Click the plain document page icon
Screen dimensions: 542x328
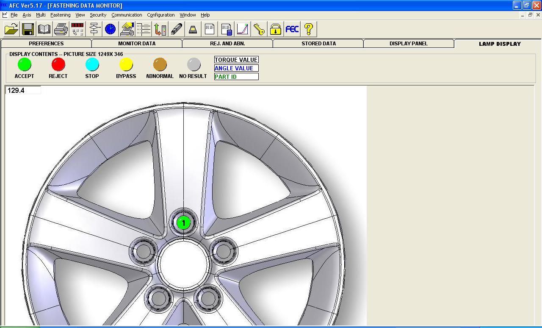(210, 29)
